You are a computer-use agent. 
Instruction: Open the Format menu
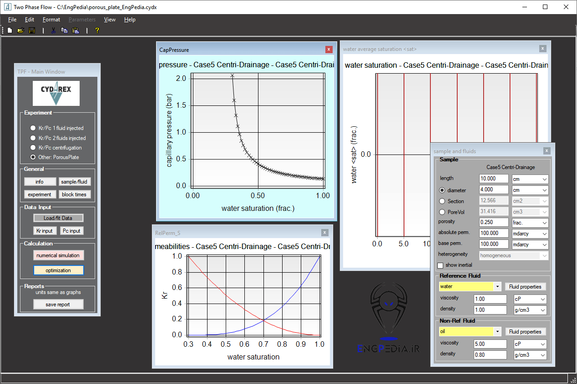coord(51,20)
